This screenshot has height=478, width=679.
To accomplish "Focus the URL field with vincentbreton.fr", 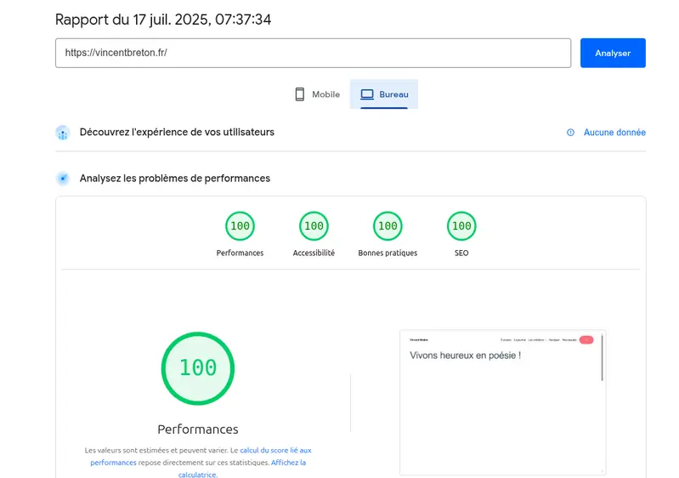I will [x=313, y=53].
